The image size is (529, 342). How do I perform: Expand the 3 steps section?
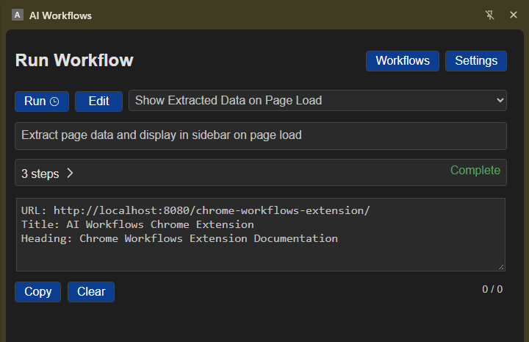pyautogui.click(x=48, y=174)
